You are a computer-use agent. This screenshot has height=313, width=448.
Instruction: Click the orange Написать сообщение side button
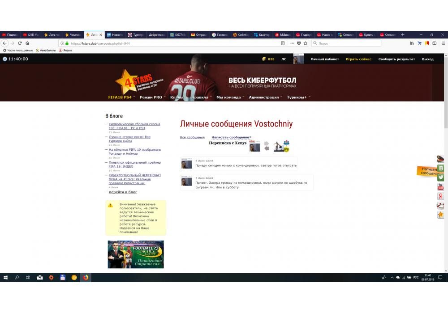tap(427, 171)
